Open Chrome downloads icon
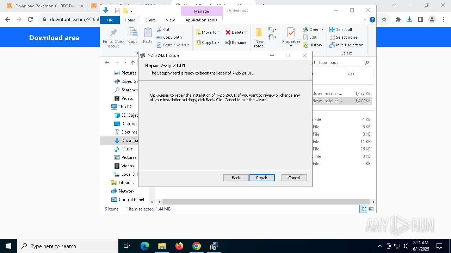451x253 pixels. pyautogui.click(x=409, y=20)
